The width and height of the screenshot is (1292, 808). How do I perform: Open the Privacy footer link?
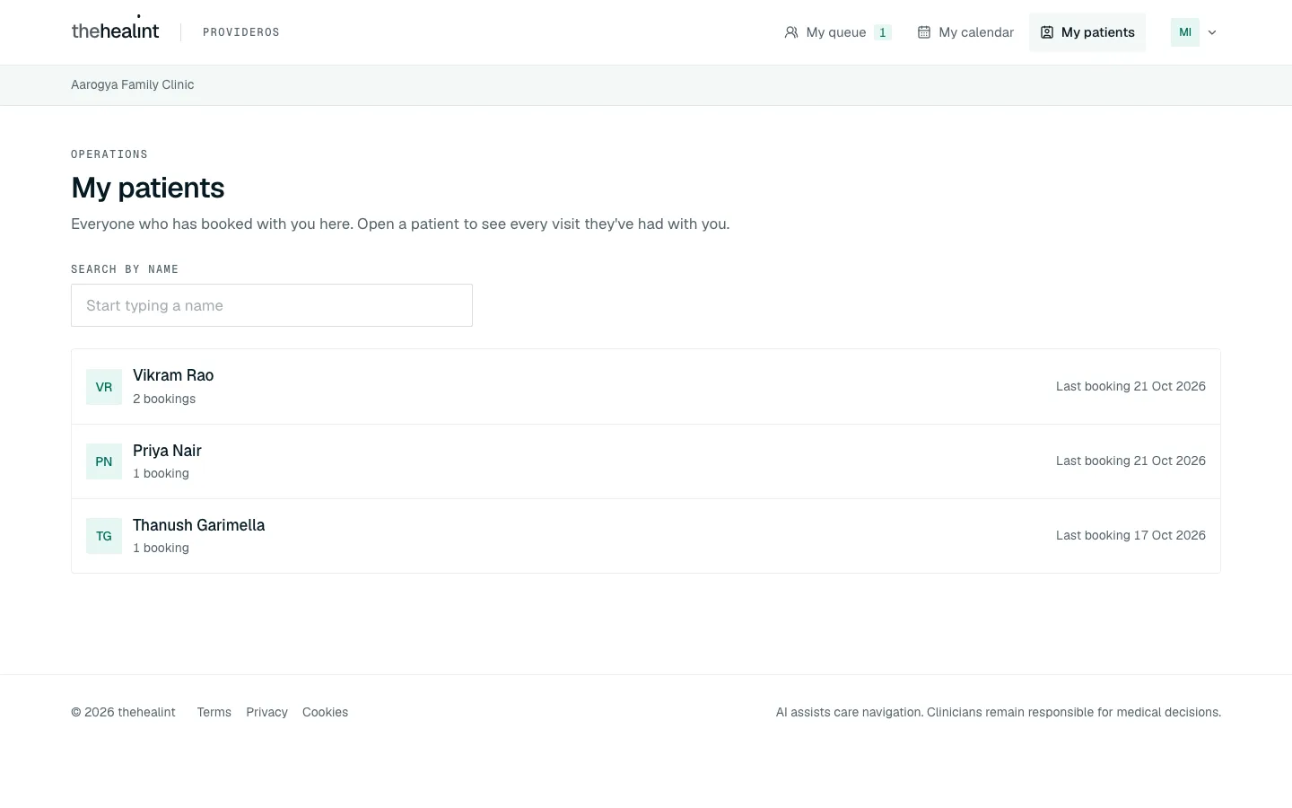(x=266, y=712)
